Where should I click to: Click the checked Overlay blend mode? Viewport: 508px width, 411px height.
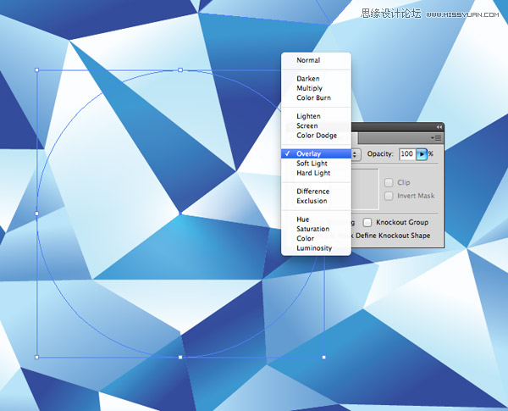[316, 153]
